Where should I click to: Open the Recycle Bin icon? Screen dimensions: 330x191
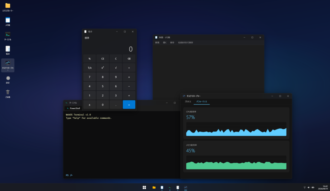pos(8,94)
